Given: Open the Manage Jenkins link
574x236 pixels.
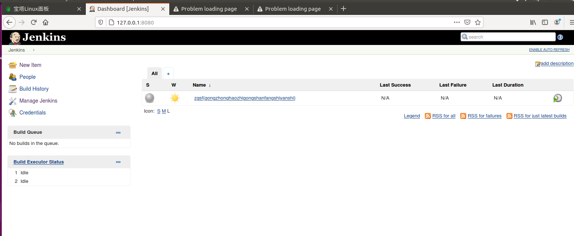Looking at the screenshot, I should [x=38, y=101].
